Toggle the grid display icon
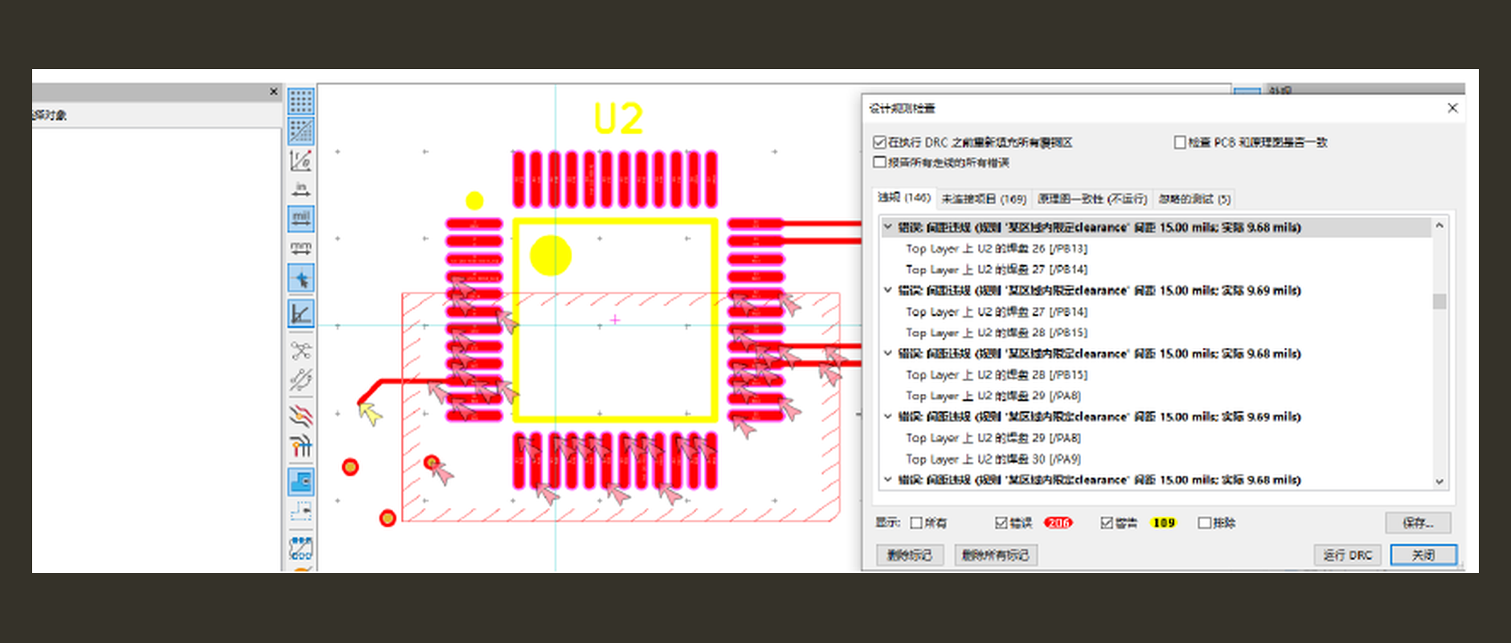This screenshot has height=643, width=1511. (301, 101)
